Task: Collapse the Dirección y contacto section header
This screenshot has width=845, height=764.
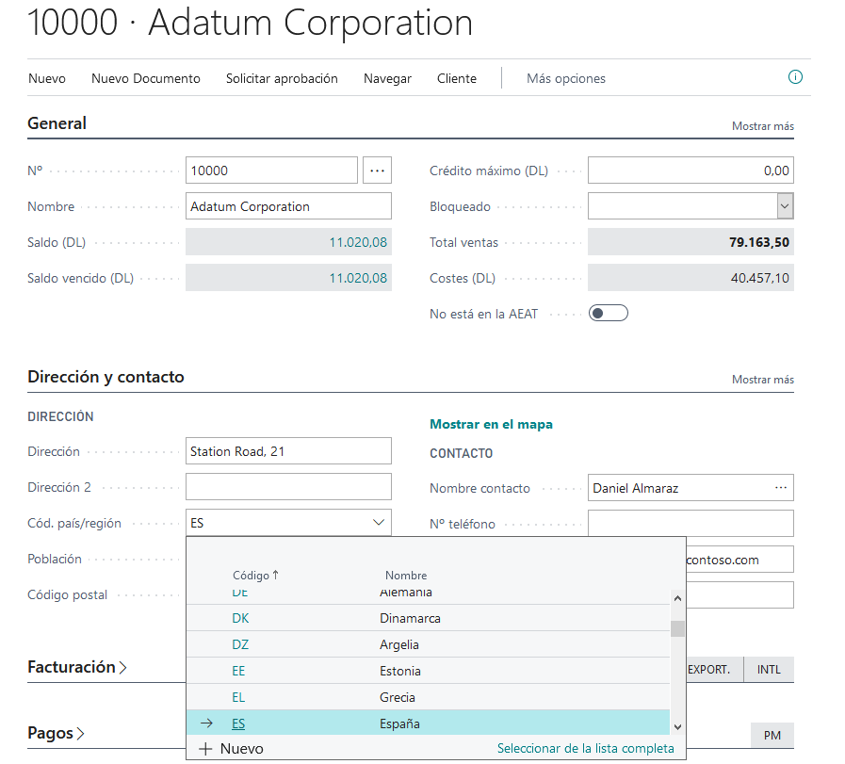Action: 106,377
